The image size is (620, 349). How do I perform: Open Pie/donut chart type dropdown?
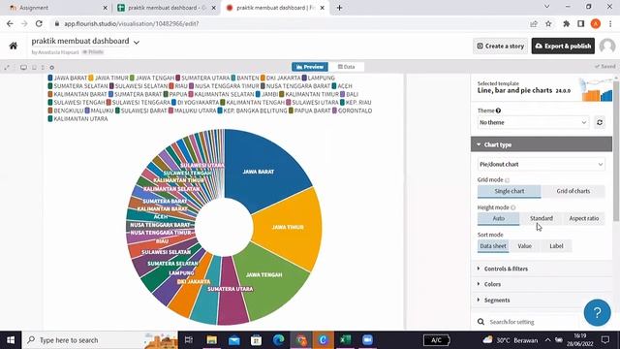coord(541,164)
